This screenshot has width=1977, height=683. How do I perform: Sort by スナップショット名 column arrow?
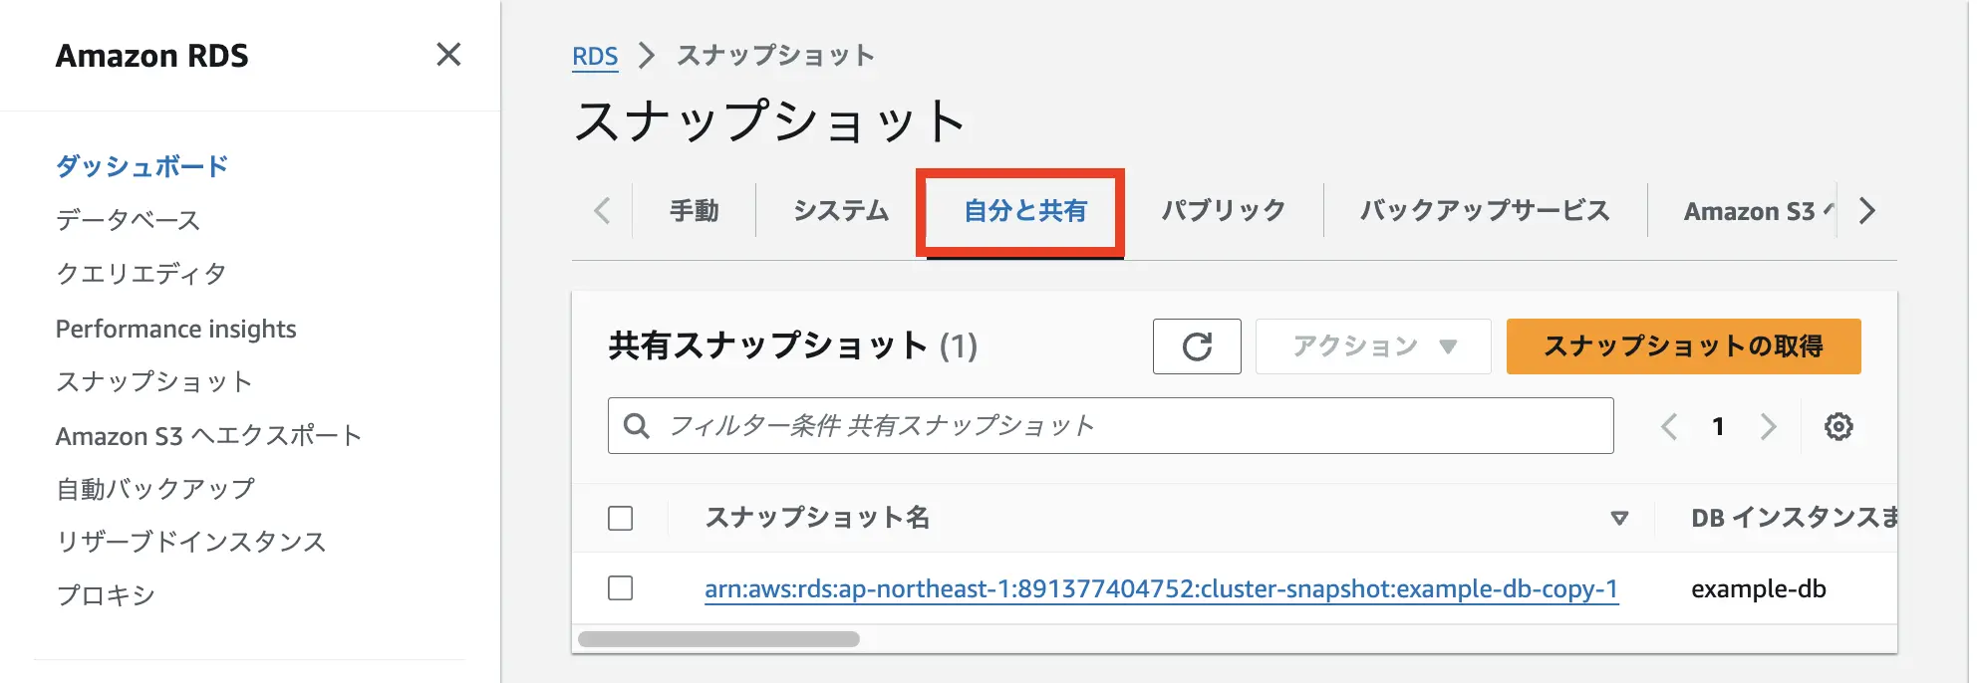pyautogui.click(x=1619, y=518)
